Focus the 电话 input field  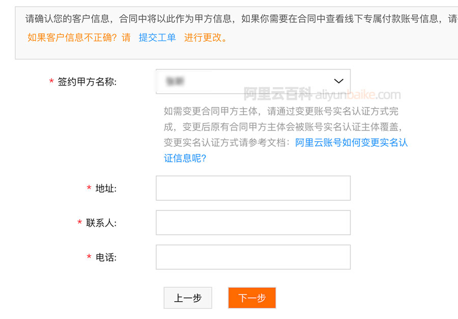click(253, 257)
